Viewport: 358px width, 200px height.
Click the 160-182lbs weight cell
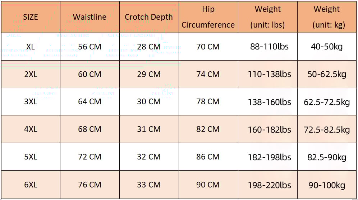(267, 129)
